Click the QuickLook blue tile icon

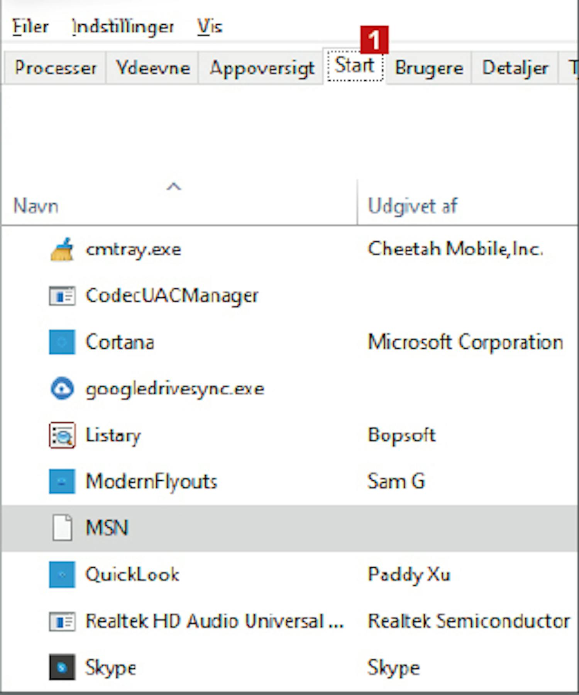click(x=62, y=575)
